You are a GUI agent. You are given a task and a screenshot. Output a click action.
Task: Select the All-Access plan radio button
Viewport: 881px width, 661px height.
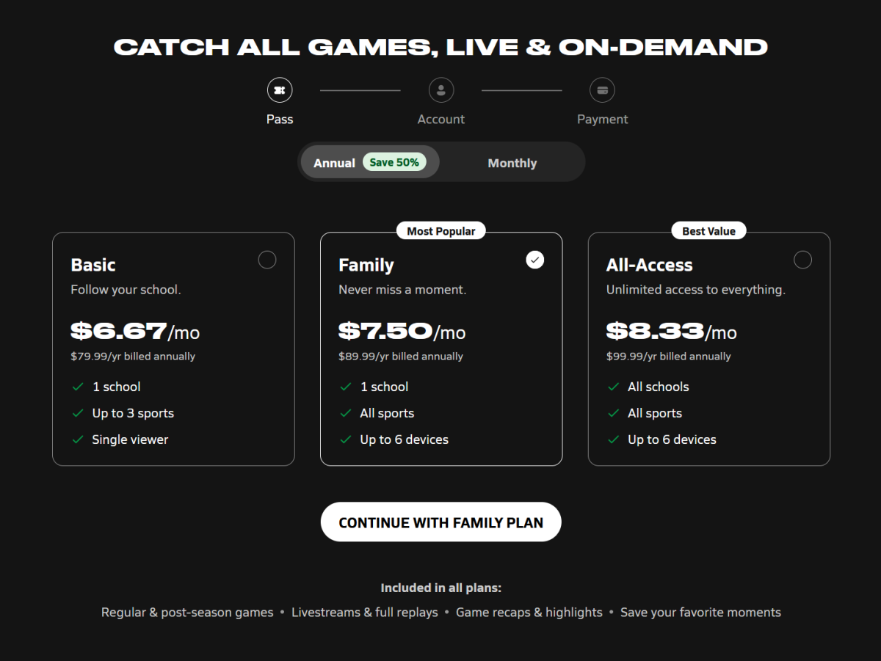(x=803, y=260)
